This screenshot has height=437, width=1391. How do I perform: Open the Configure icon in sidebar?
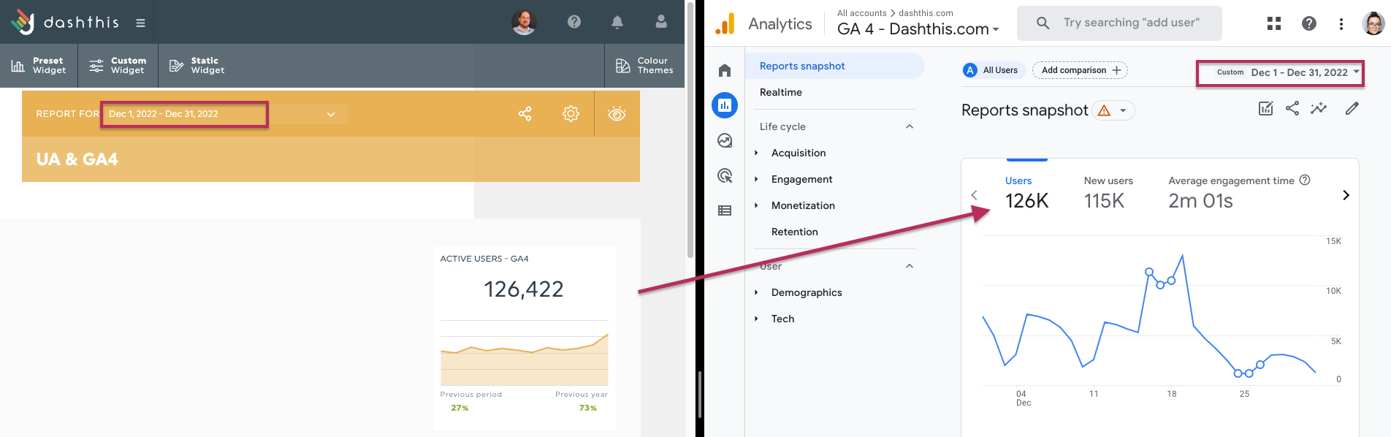[725, 210]
